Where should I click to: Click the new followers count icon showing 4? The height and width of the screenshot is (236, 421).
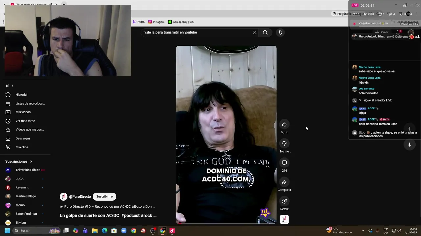392,14
